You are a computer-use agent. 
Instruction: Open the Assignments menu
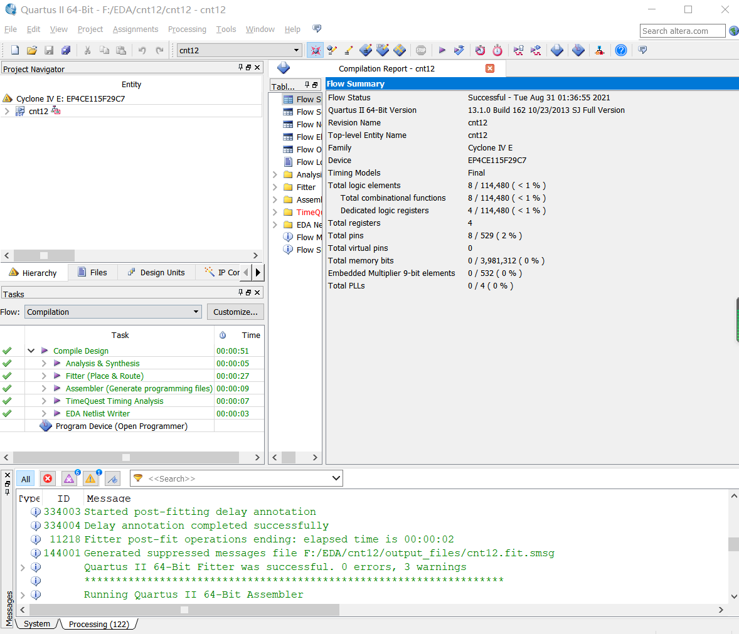pyautogui.click(x=136, y=29)
